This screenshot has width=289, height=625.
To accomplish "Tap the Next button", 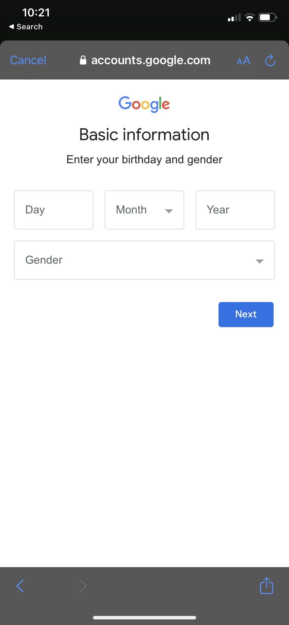I will click(x=246, y=314).
